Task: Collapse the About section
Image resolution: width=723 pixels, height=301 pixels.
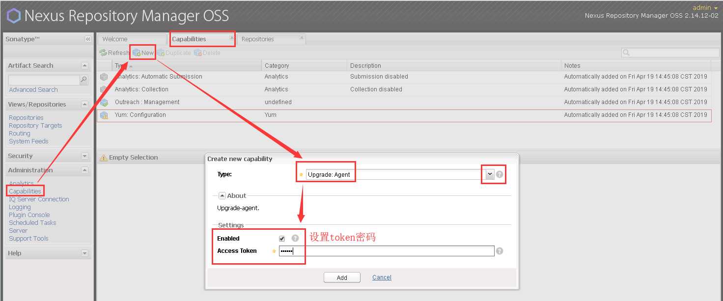Action: [222, 195]
